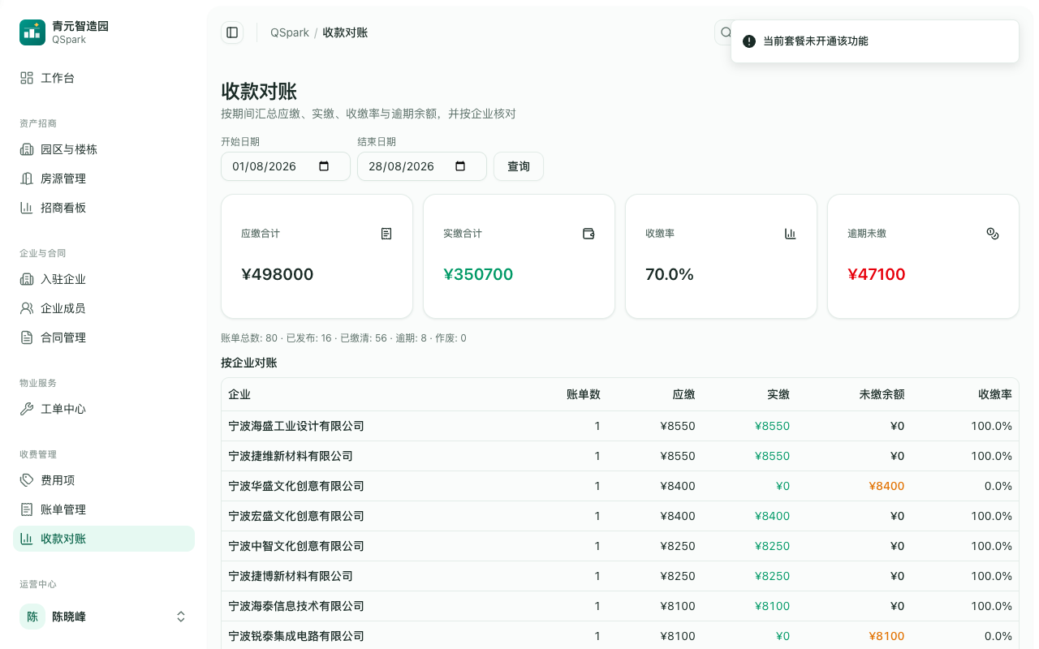Click 开始日期 date input field
This screenshot has width=1039, height=649.
tap(286, 166)
